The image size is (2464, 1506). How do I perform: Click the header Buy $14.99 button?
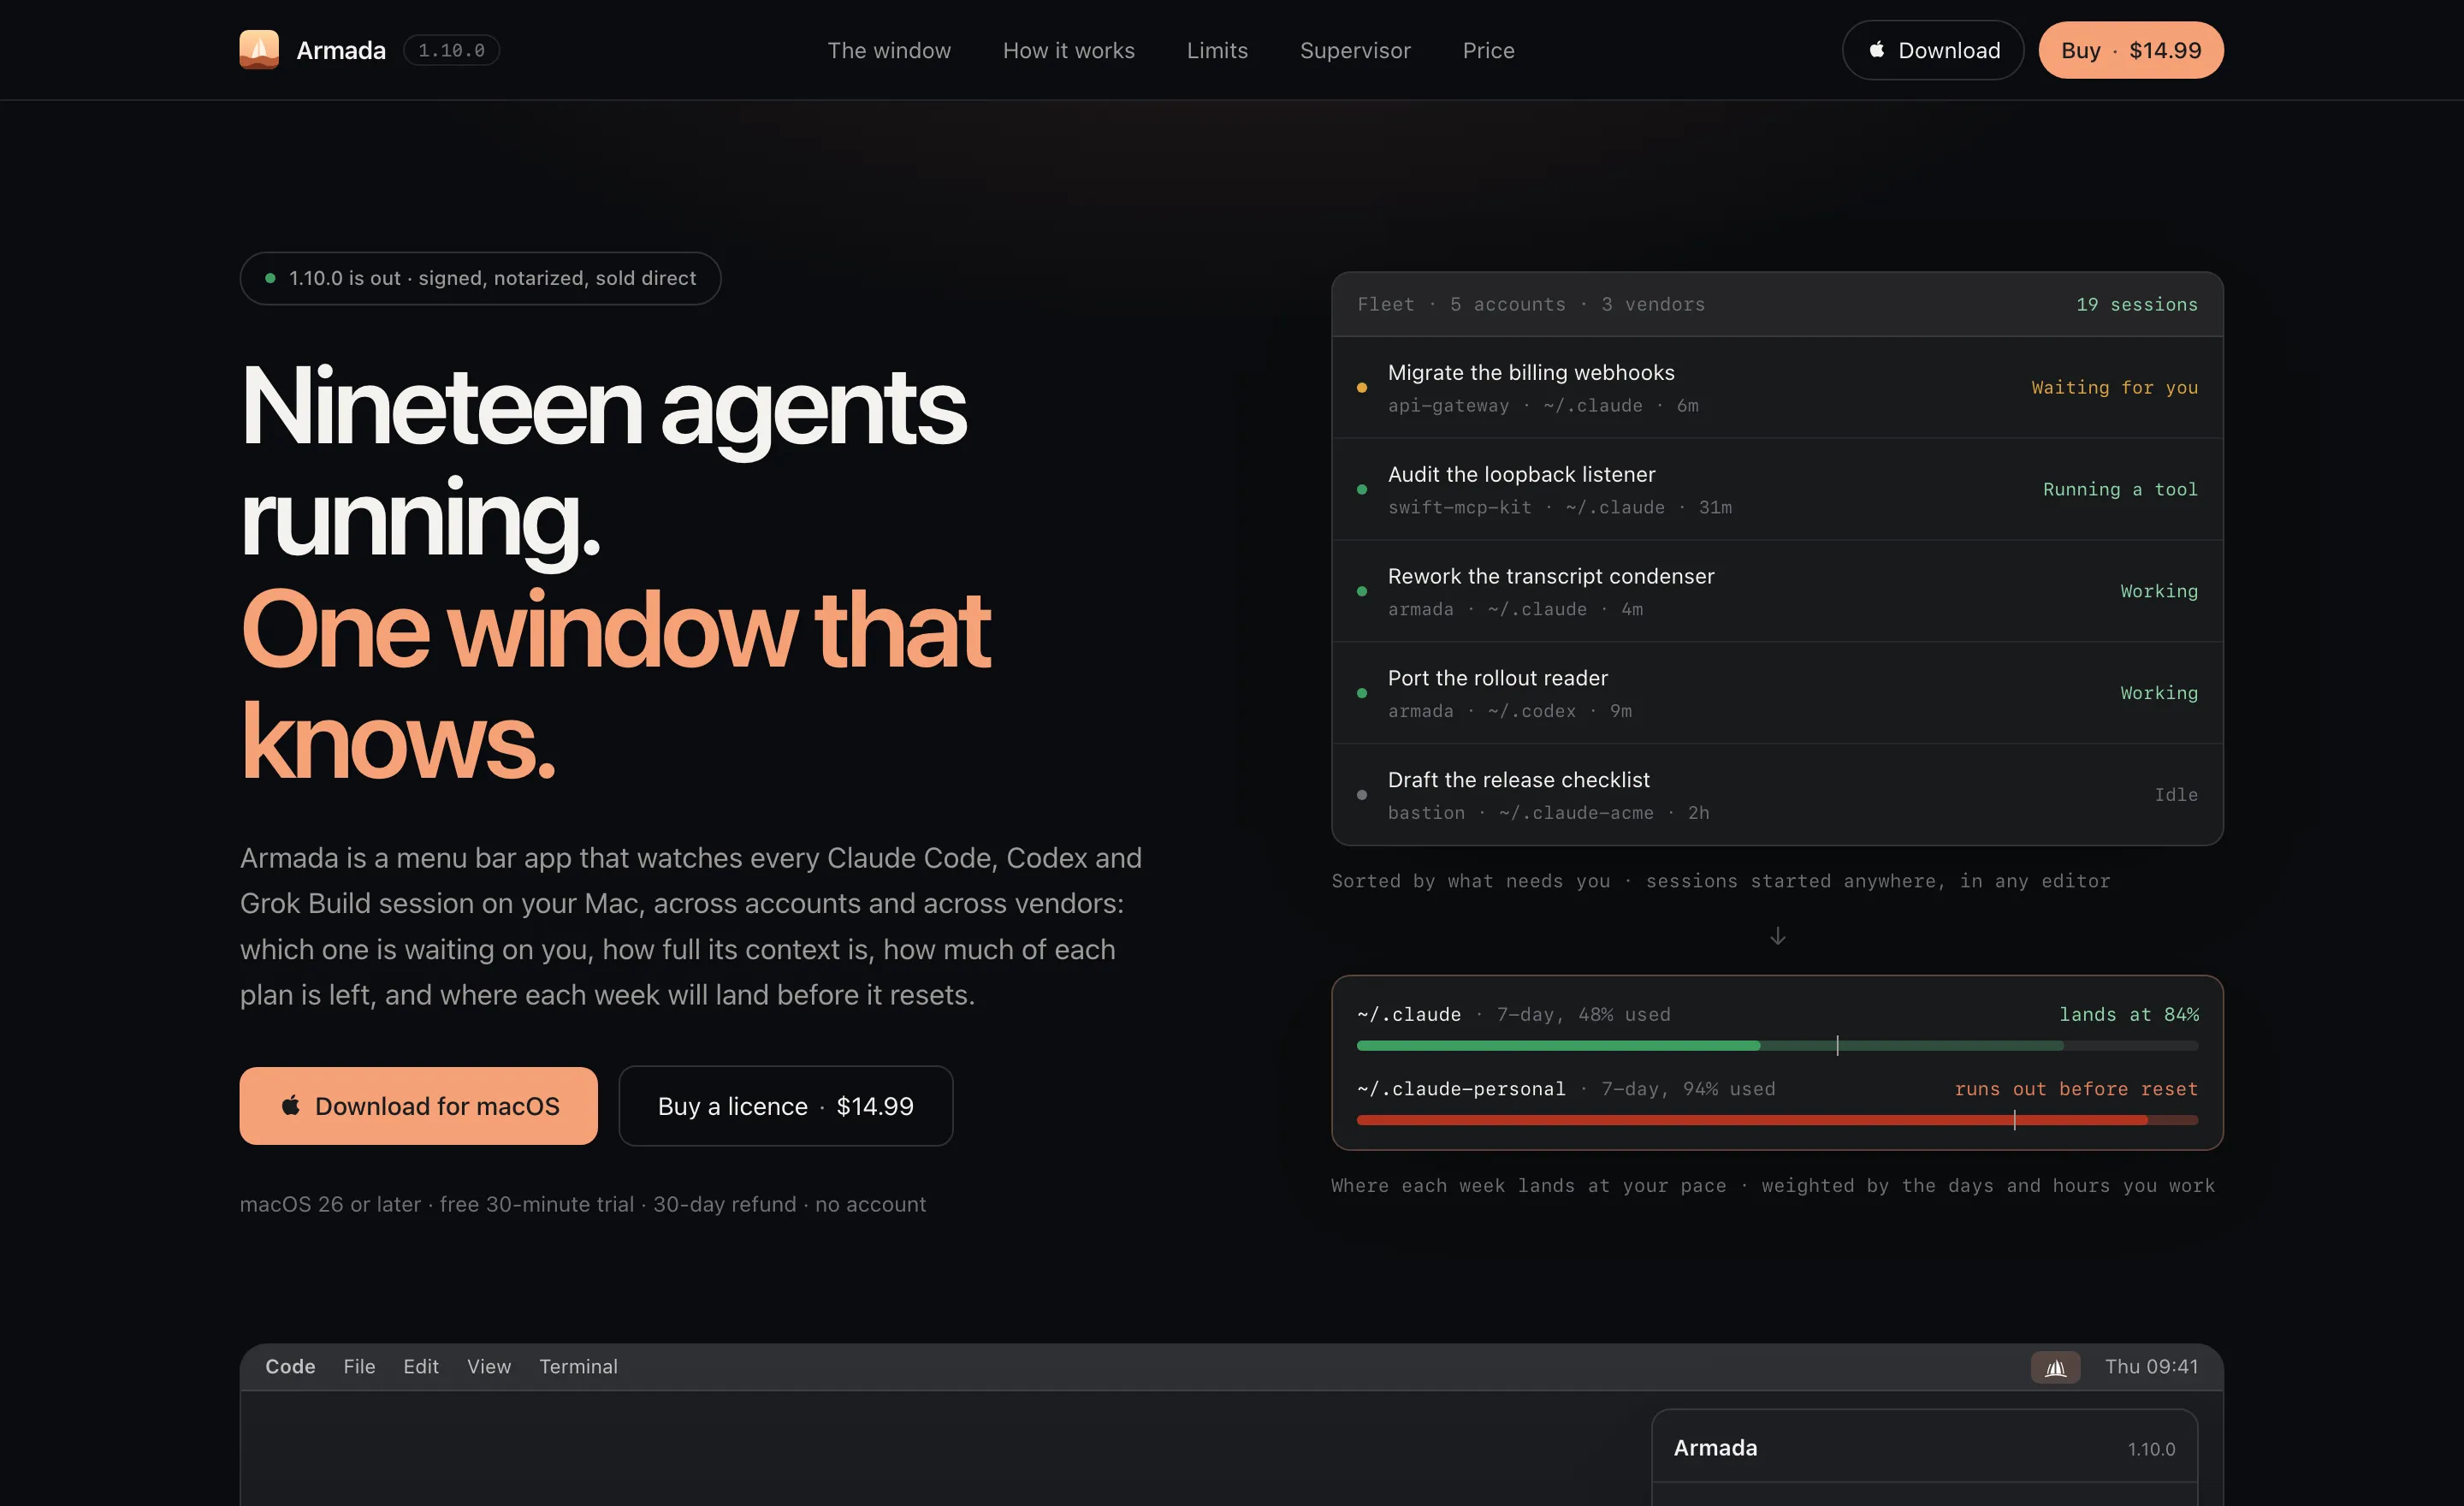tap(2131, 50)
